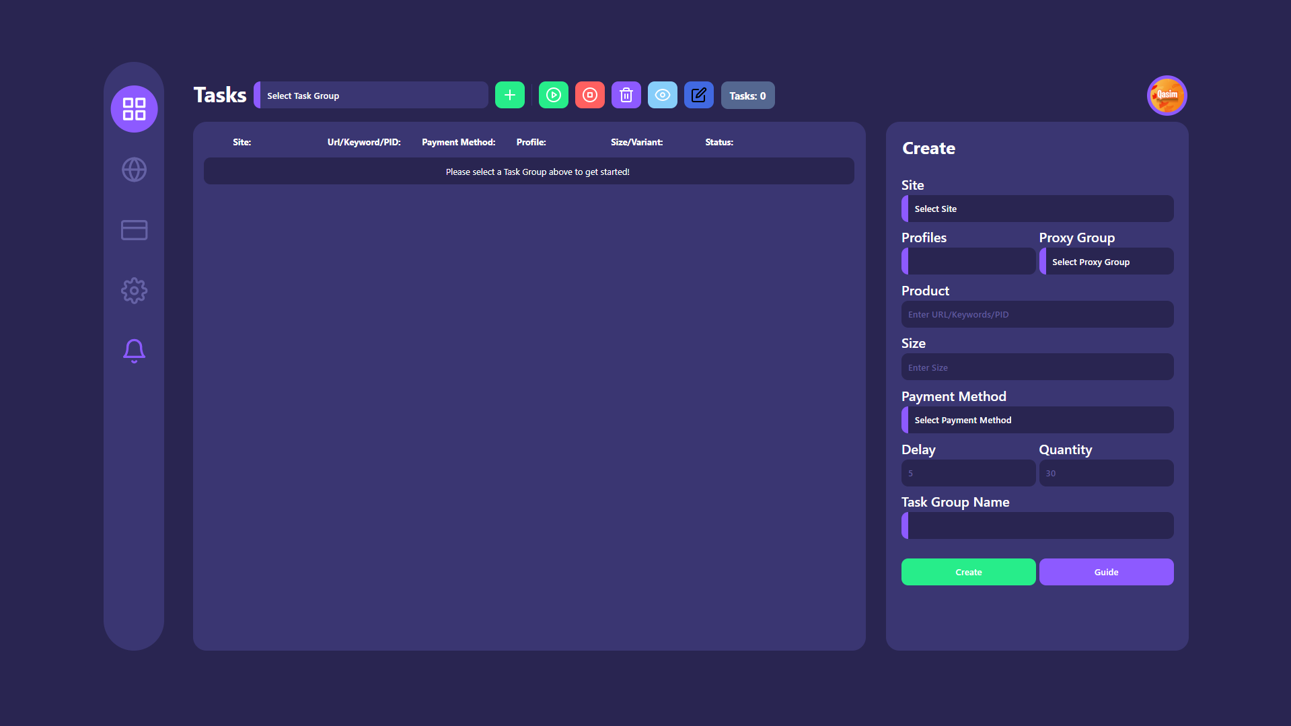Stop all tasks with red stop icon
The width and height of the screenshot is (1291, 726).
589,95
